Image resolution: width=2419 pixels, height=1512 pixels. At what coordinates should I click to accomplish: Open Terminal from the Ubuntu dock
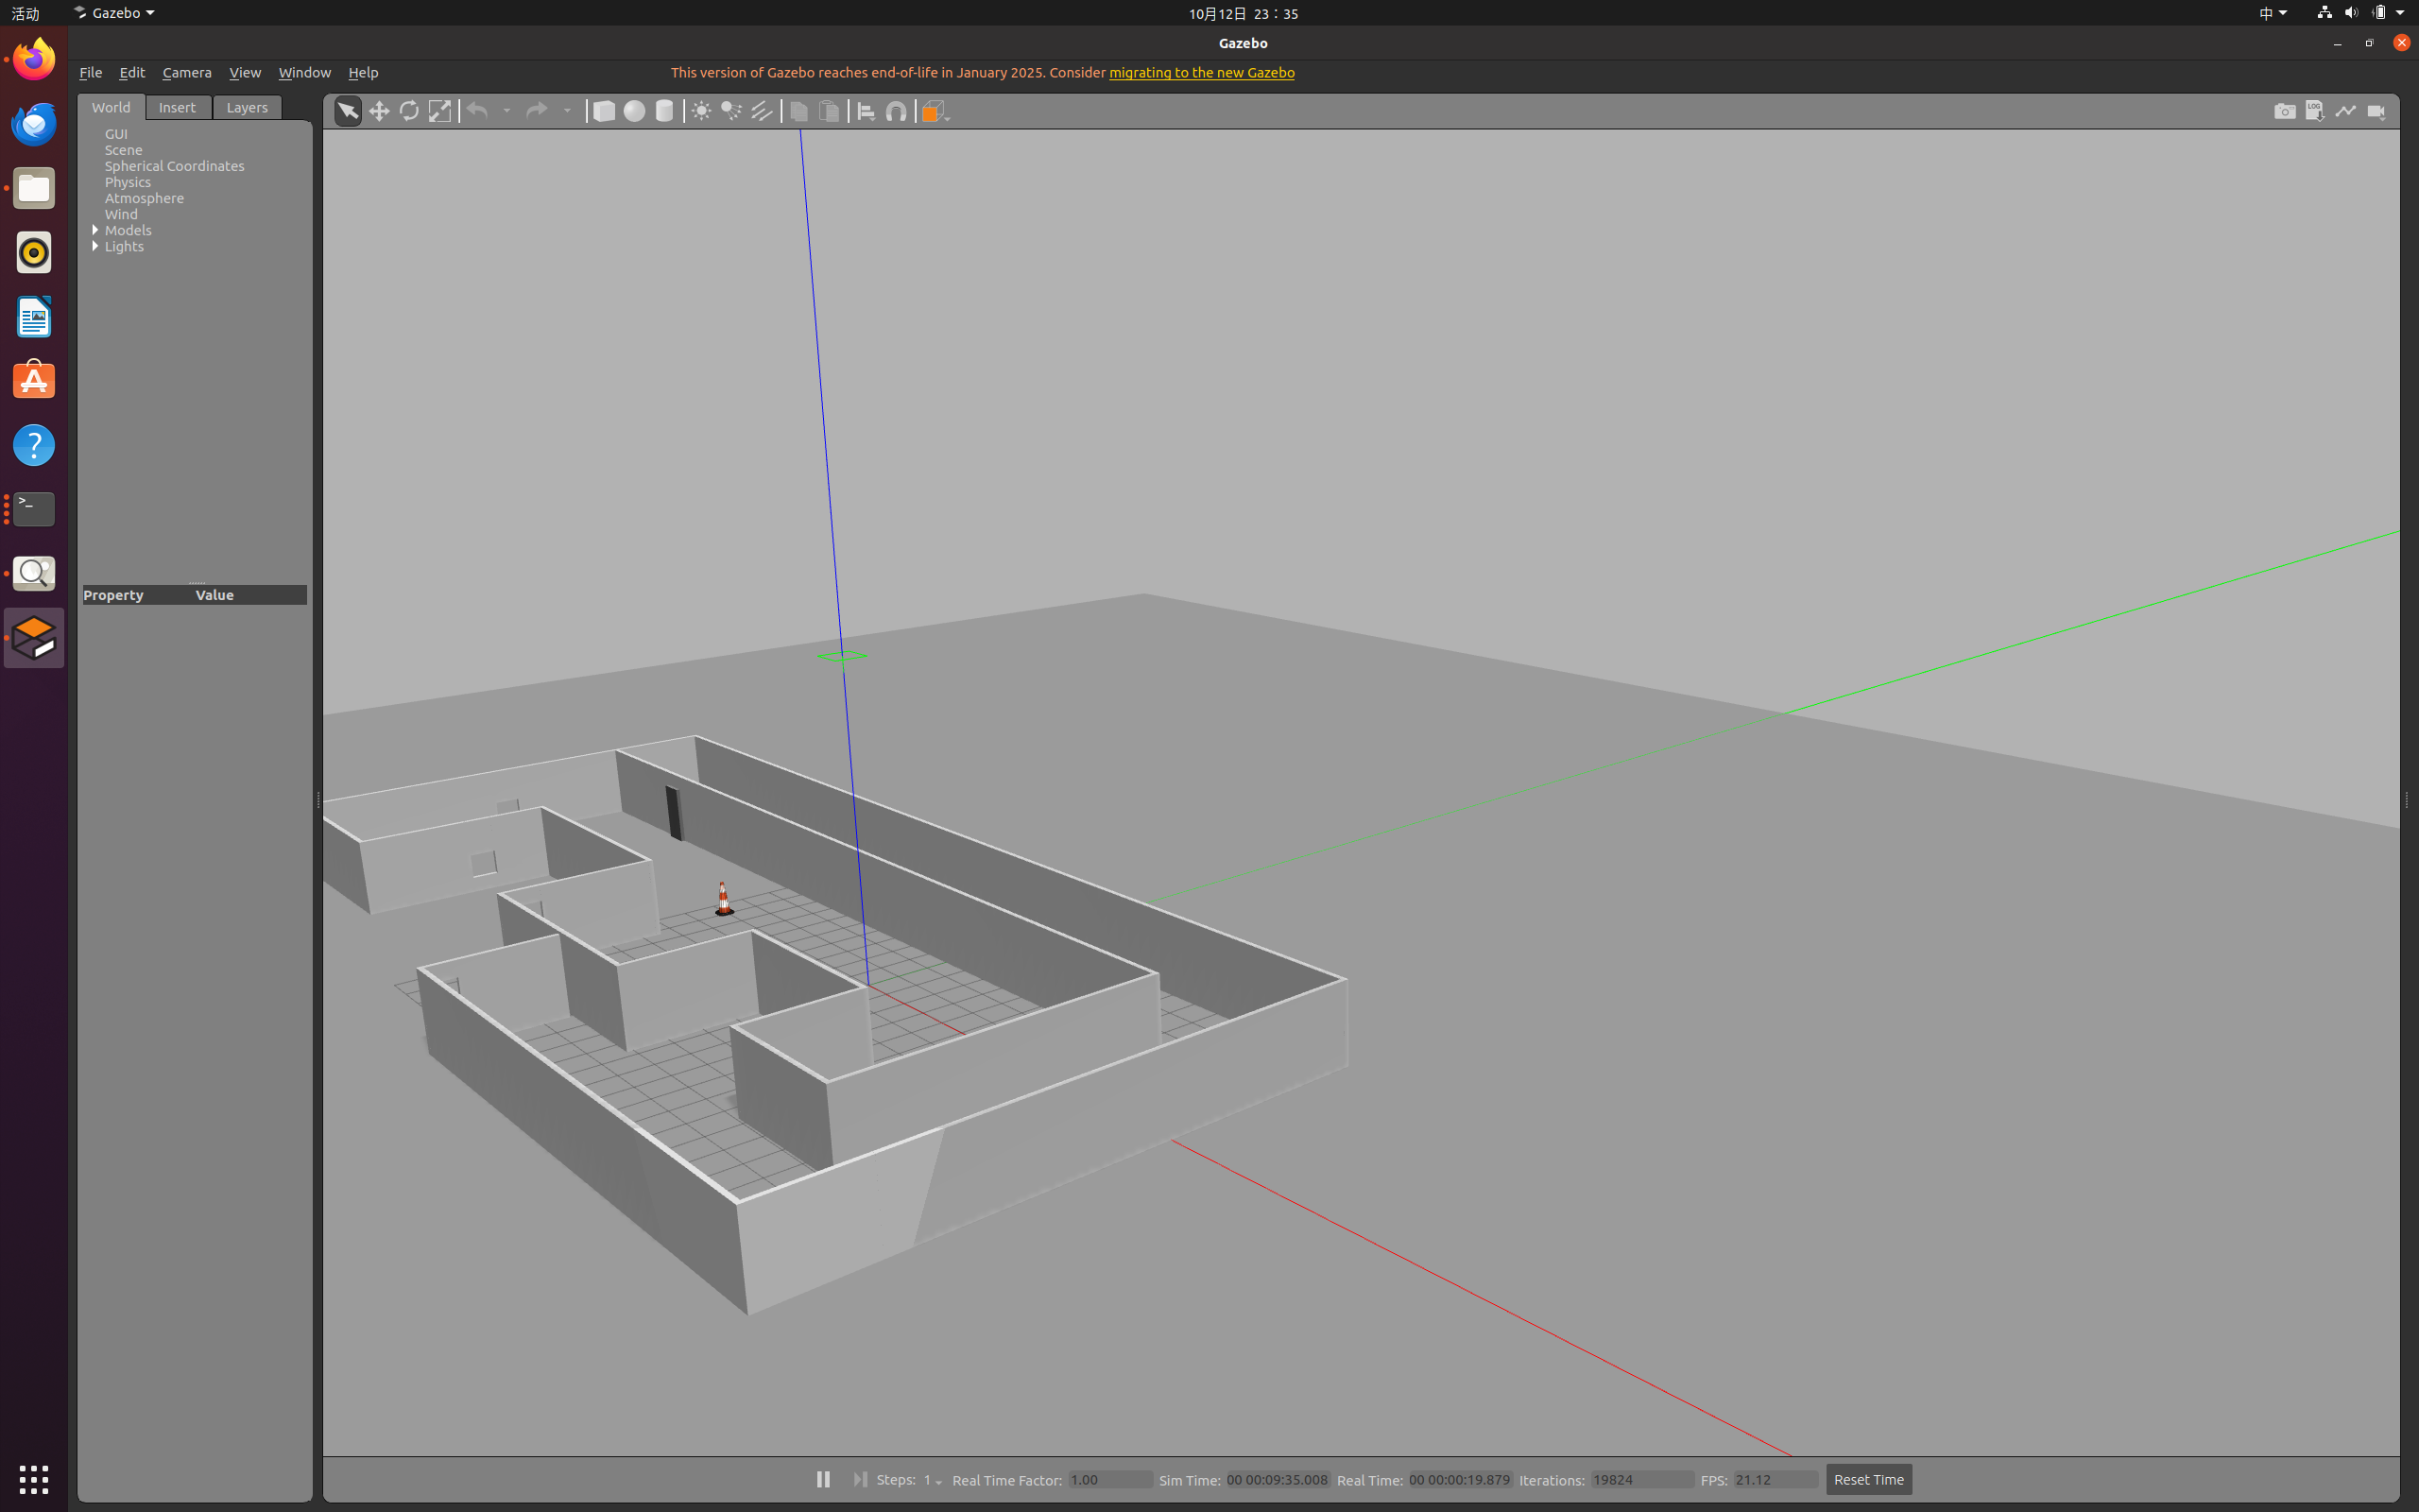[34, 509]
